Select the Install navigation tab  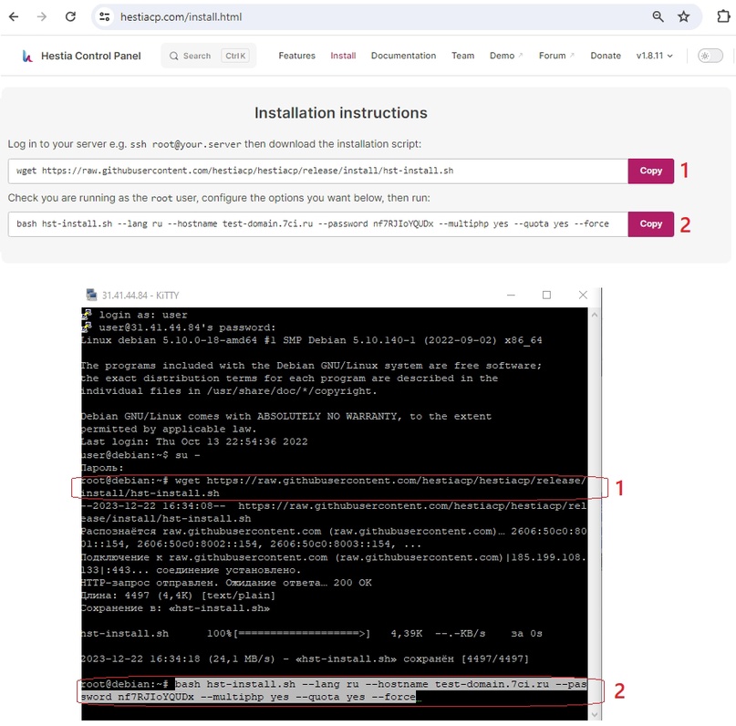point(343,56)
